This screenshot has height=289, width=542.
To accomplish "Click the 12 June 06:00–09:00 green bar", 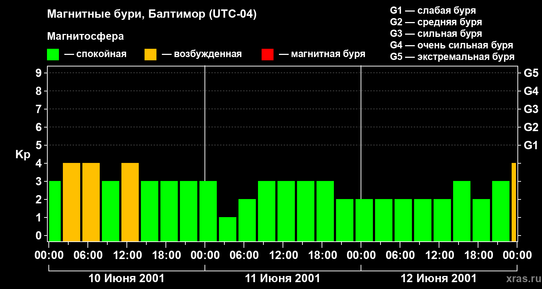I will click(x=403, y=220).
